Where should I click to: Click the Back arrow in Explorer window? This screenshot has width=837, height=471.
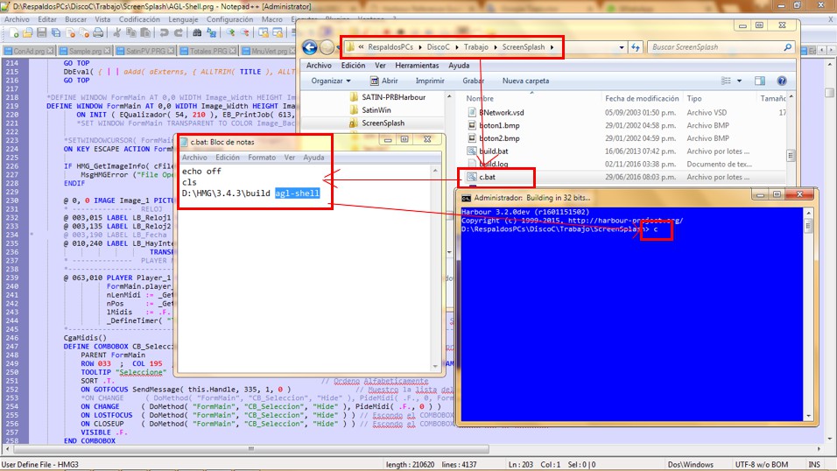coord(310,47)
